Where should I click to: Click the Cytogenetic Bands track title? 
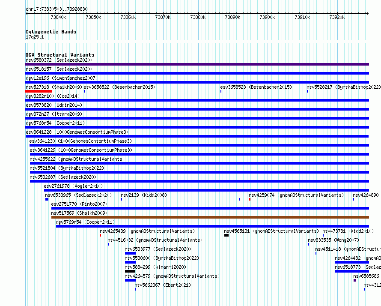pyautogui.click(x=51, y=32)
